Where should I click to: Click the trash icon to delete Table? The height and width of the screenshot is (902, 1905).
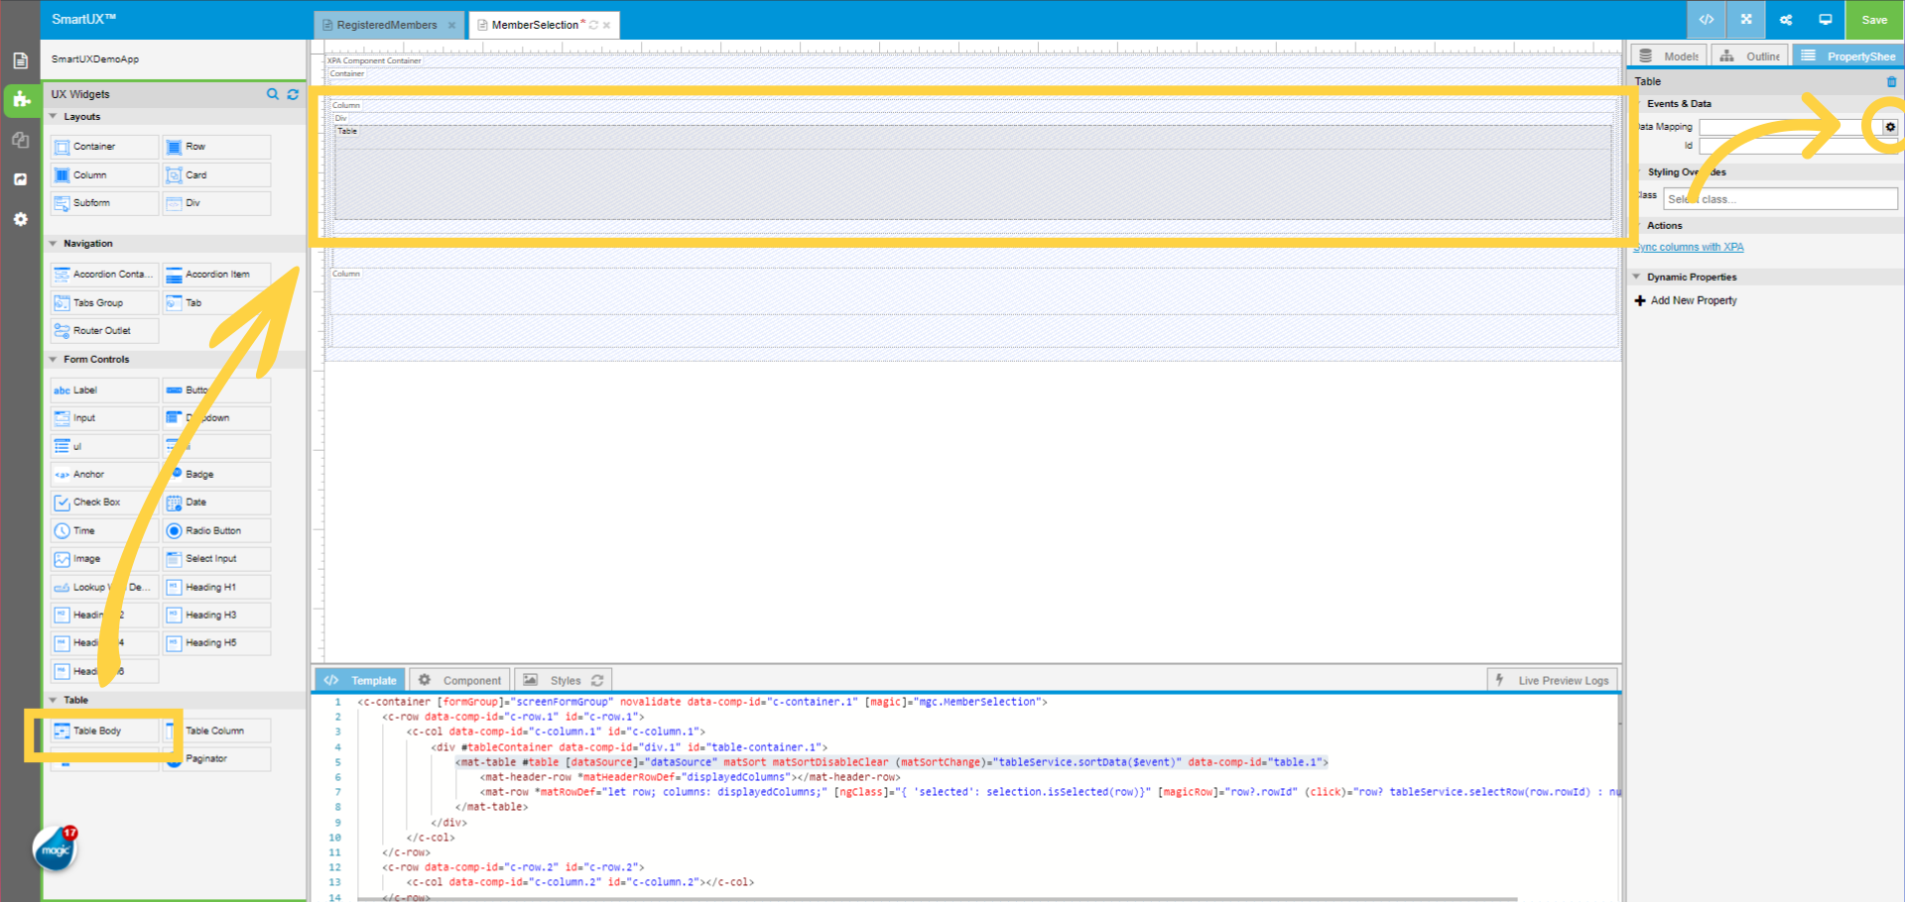click(1891, 81)
